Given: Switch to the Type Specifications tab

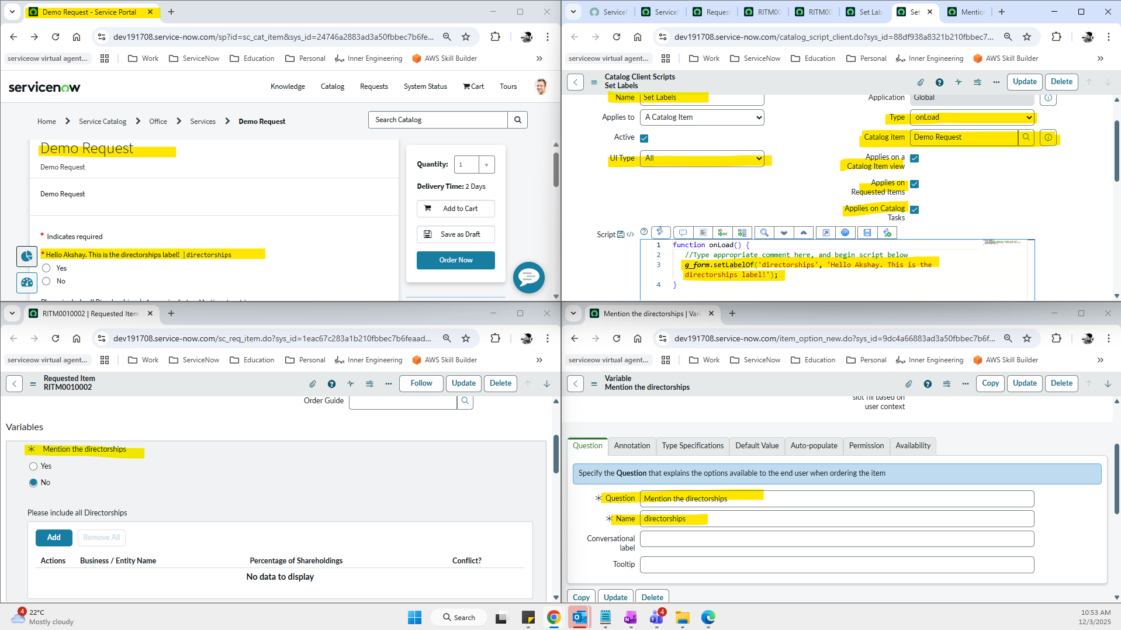Looking at the screenshot, I should pyautogui.click(x=693, y=446).
